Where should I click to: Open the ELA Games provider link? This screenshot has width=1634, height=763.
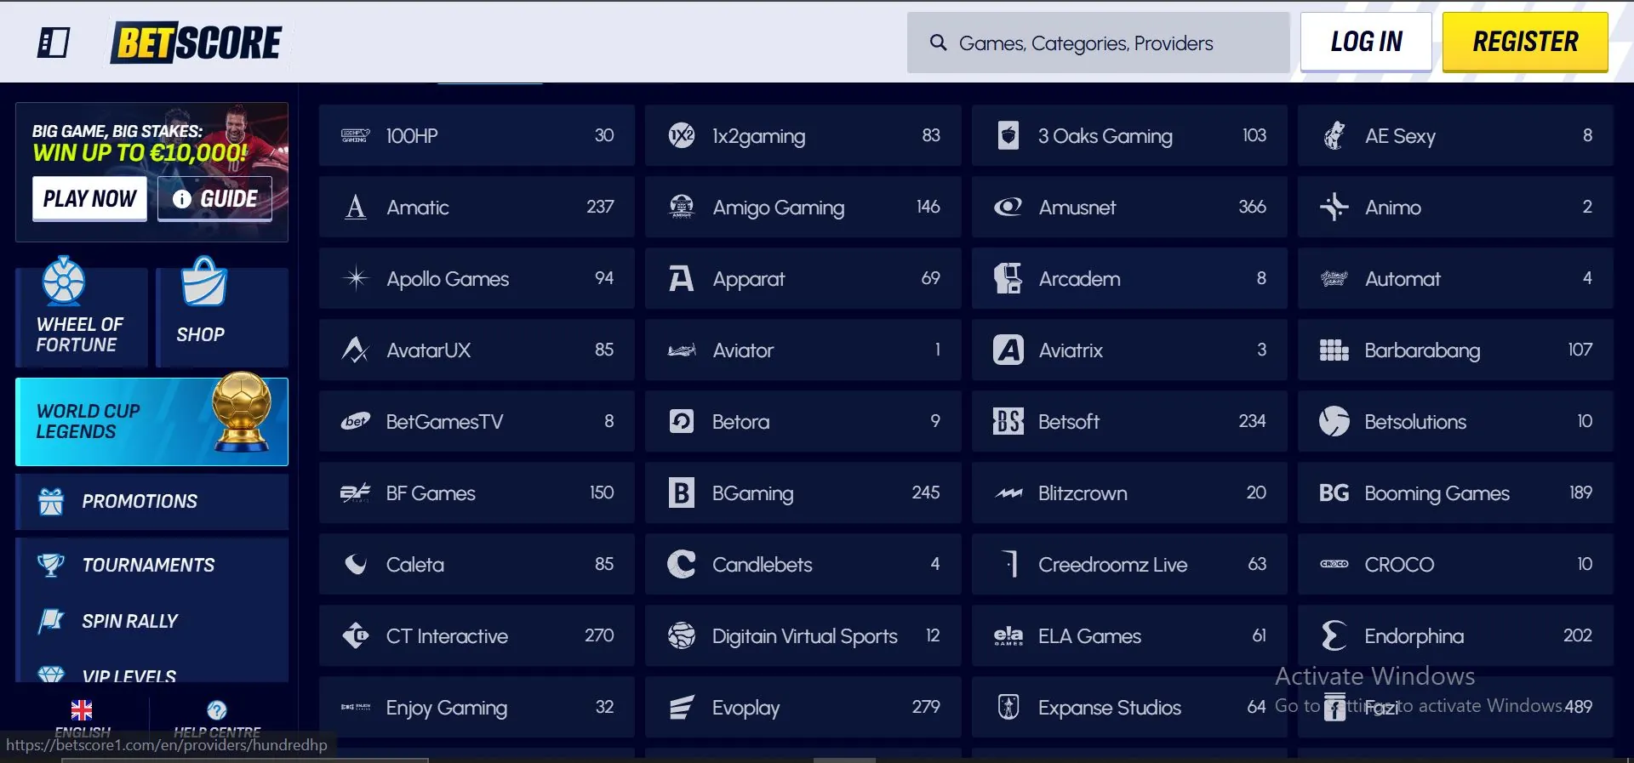pos(1129,635)
